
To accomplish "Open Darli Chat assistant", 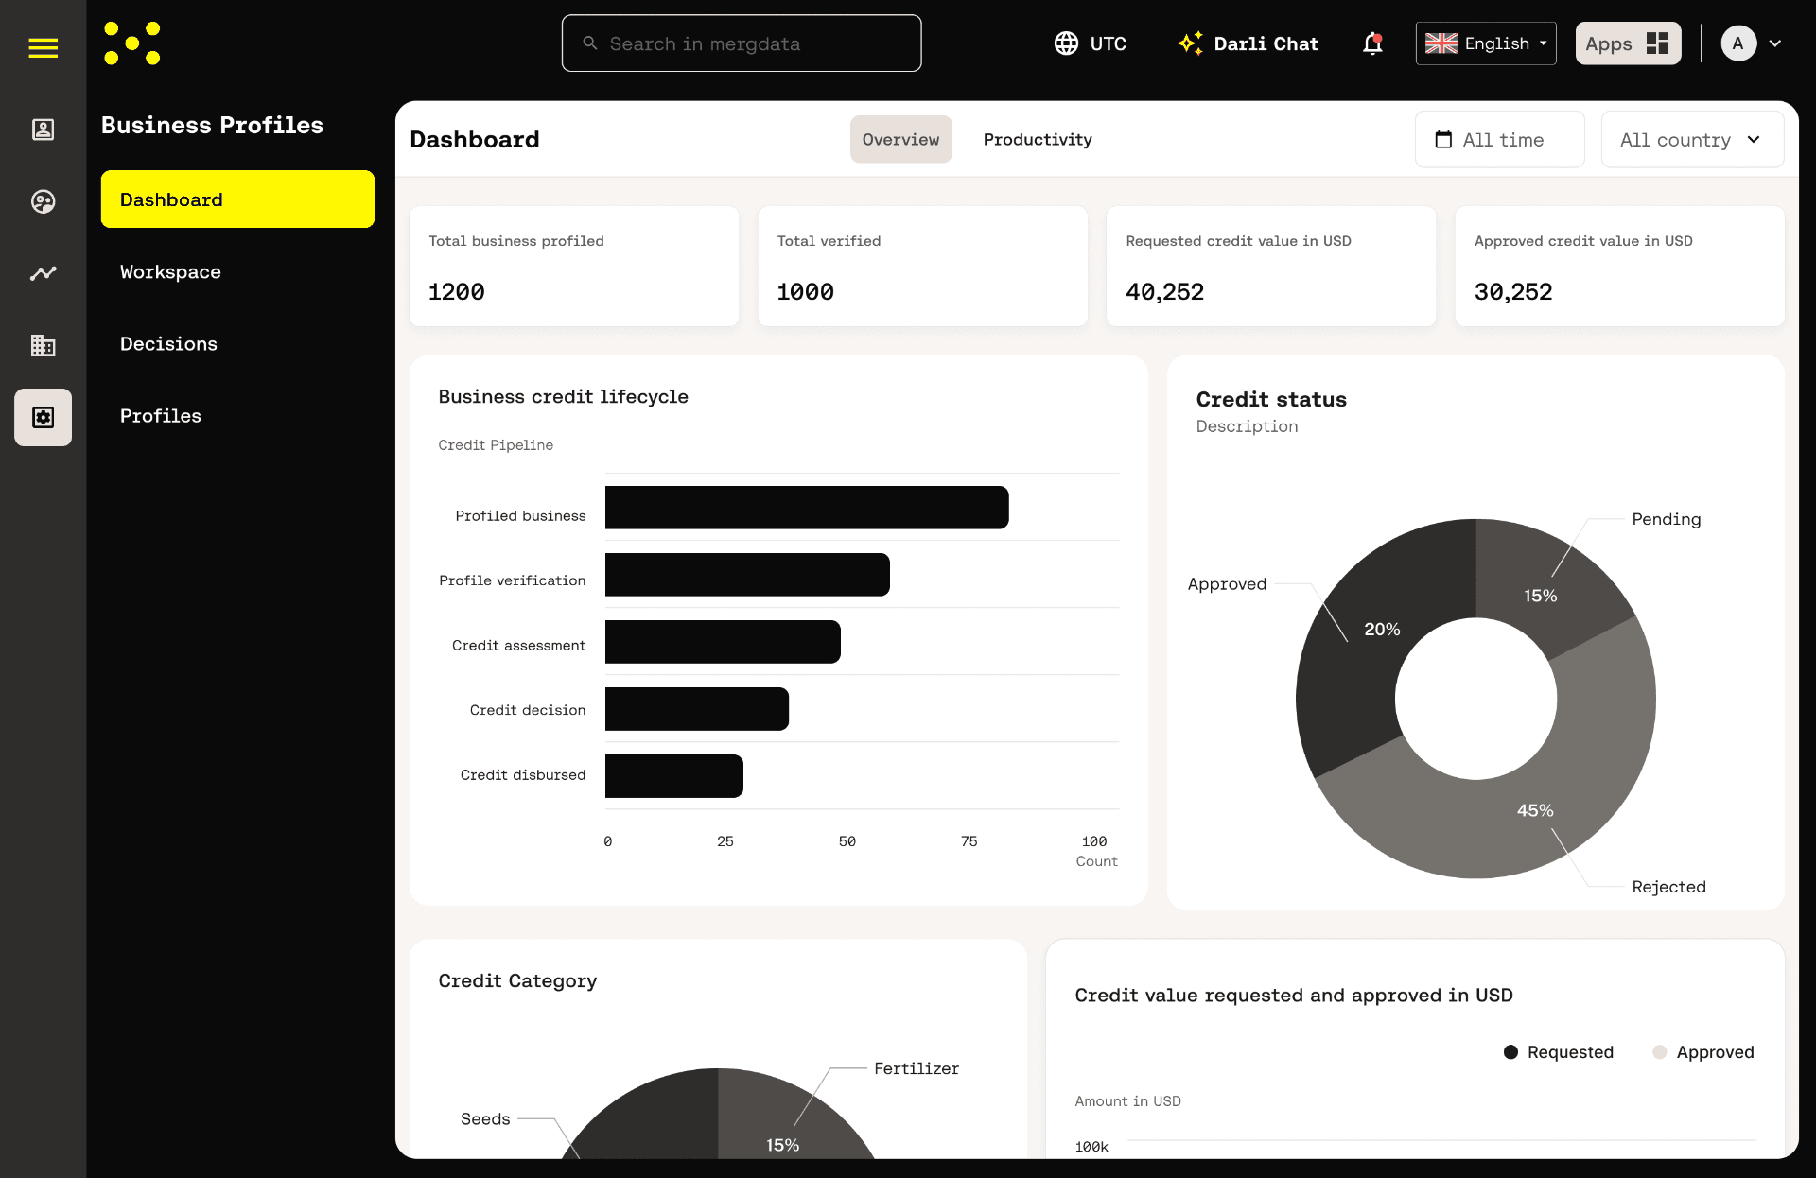I will (1248, 43).
